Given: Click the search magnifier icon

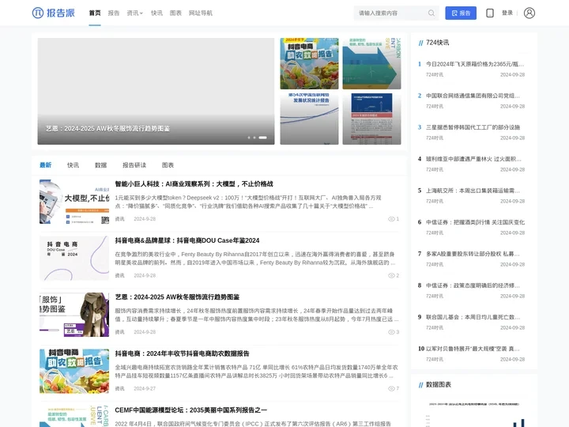Looking at the screenshot, I should pyautogui.click(x=431, y=13).
